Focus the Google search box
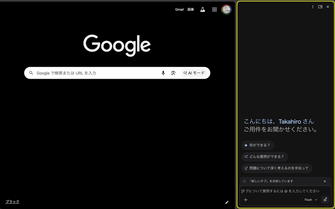This screenshot has width=335, height=209. (117, 73)
